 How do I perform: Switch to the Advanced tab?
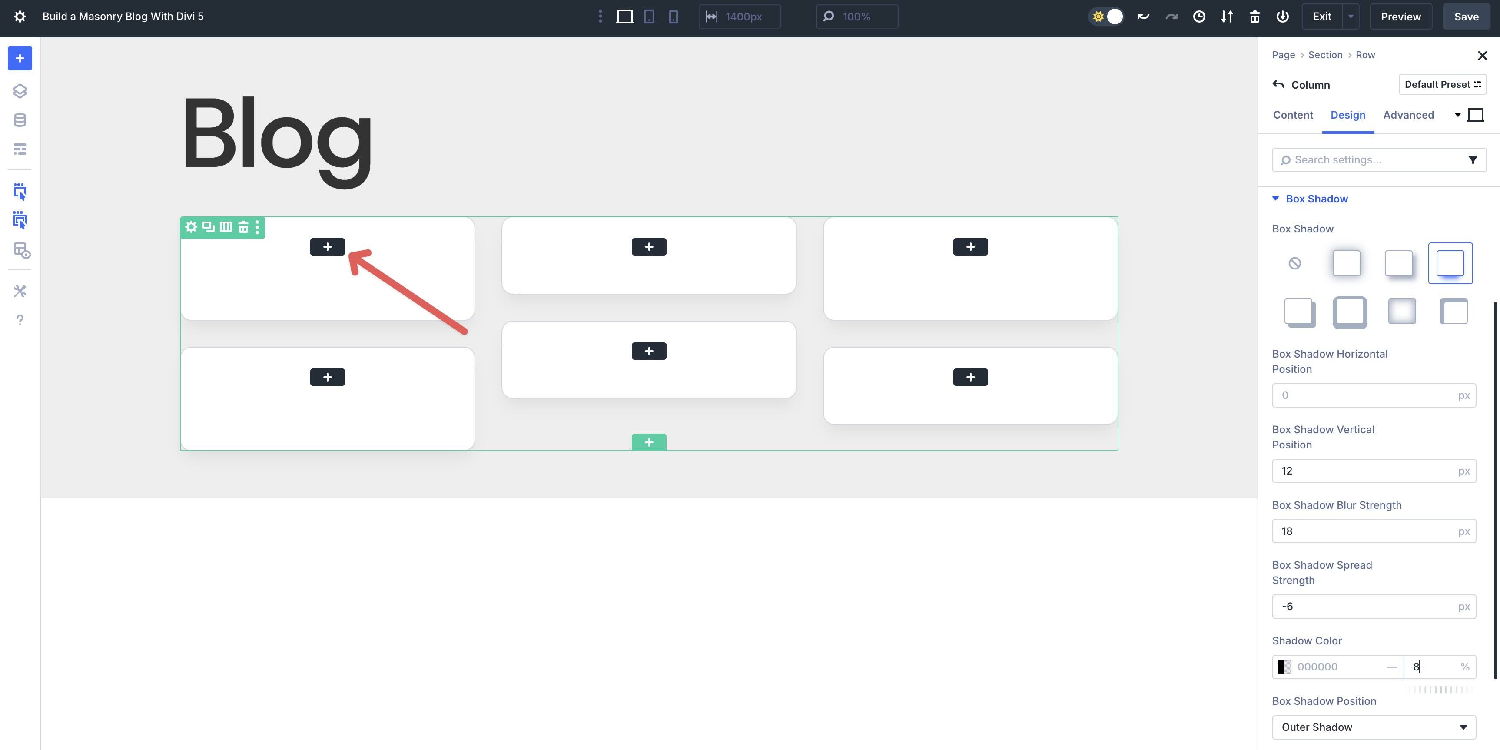point(1409,115)
